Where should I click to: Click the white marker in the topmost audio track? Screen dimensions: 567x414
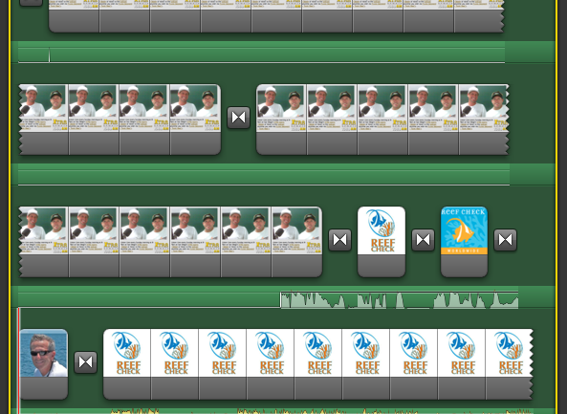(50, 54)
